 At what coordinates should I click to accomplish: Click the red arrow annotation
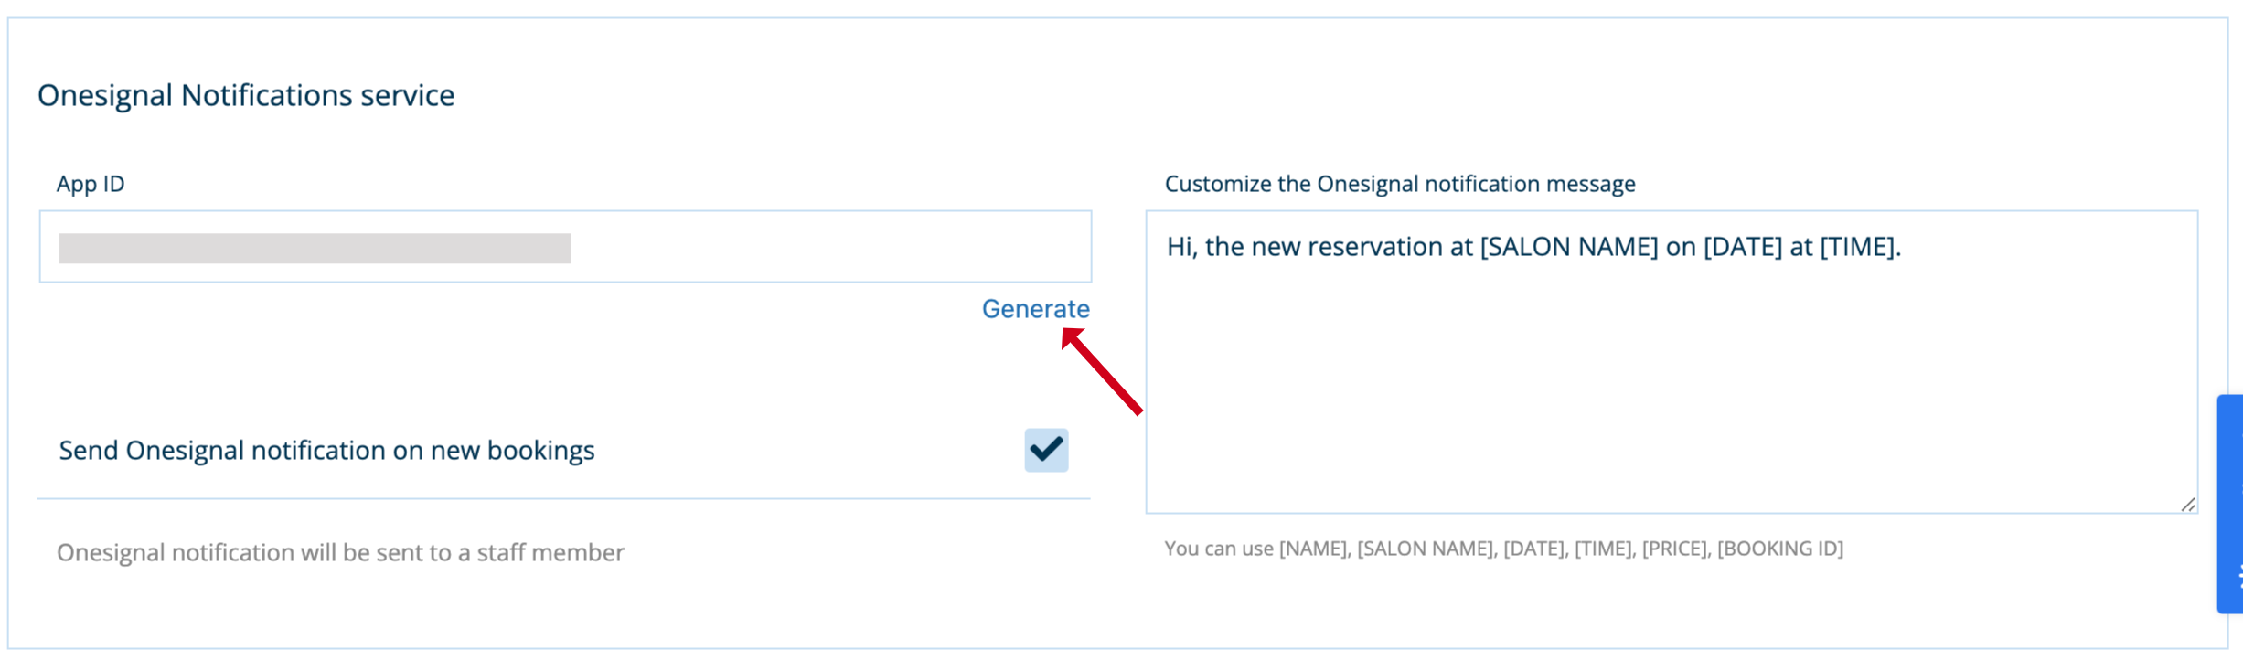(1103, 374)
